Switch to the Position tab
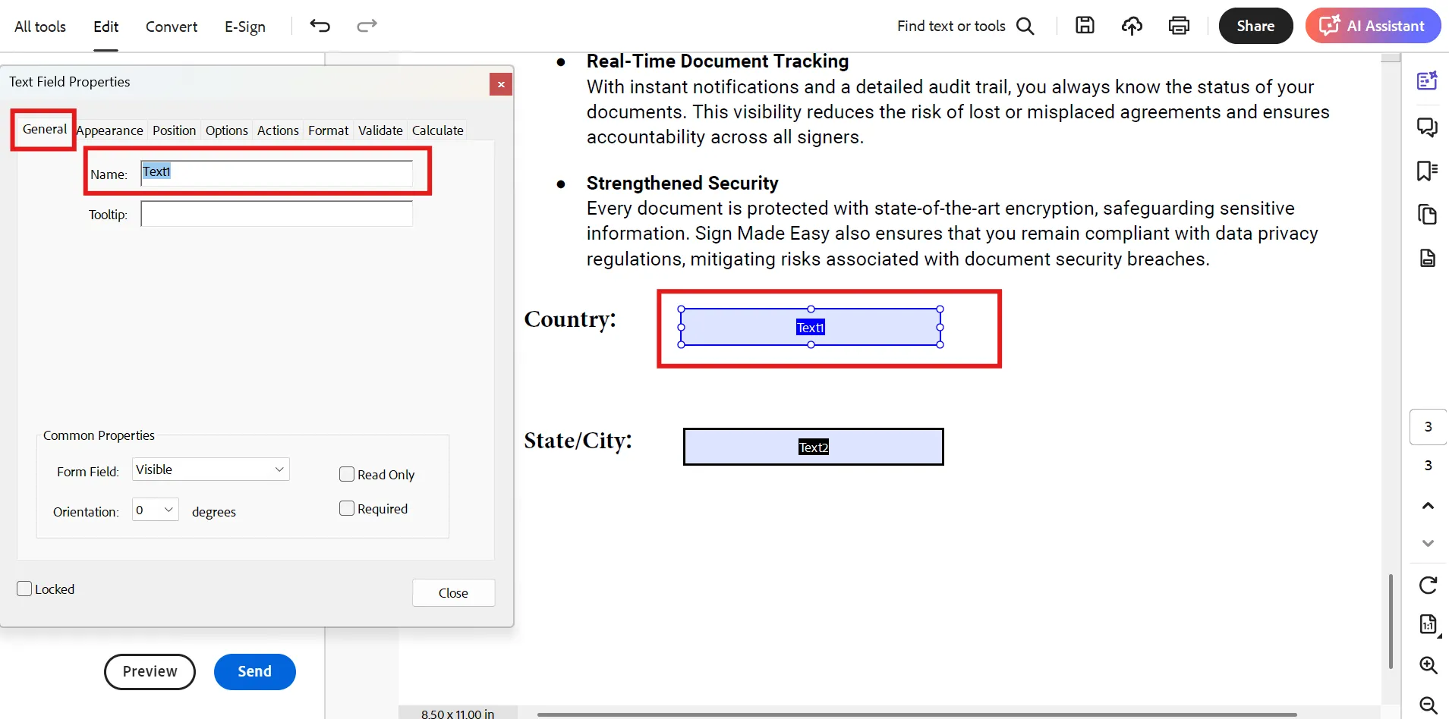 (174, 130)
